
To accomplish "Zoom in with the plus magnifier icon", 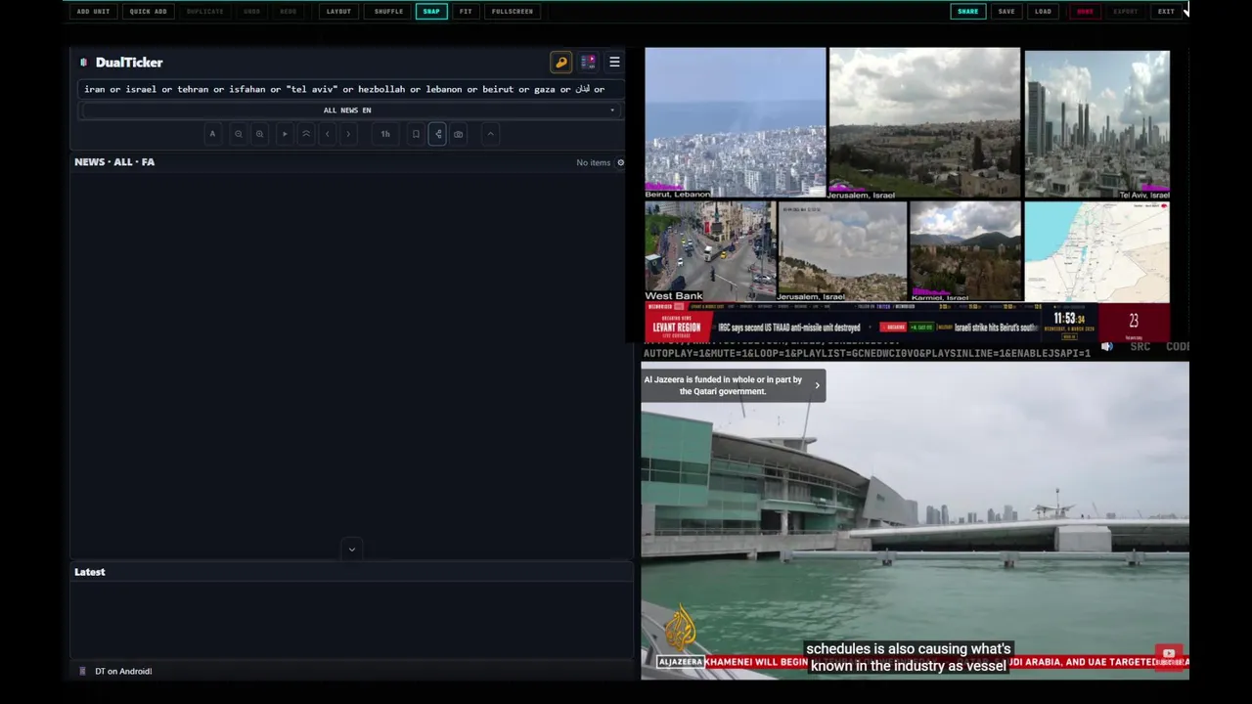I will [x=259, y=134].
